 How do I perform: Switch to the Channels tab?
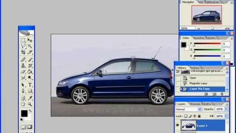(195, 104)
